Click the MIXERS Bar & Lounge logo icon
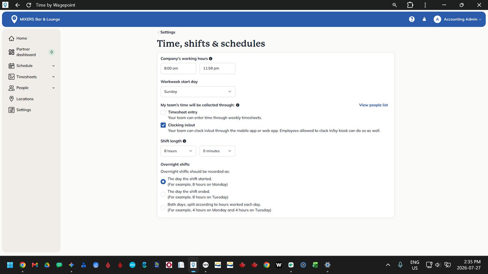The width and height of the screenshot is (488, 274). pyautogui.click(x=14, y=19)
